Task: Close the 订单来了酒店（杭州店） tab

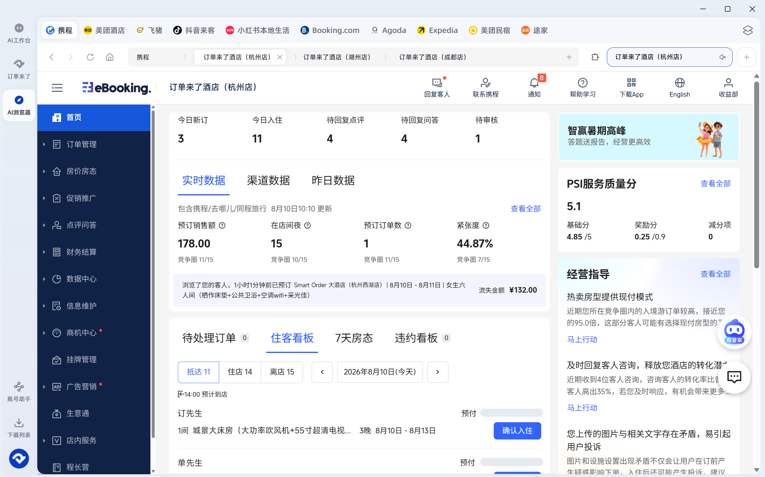Action: click(280, 57)
